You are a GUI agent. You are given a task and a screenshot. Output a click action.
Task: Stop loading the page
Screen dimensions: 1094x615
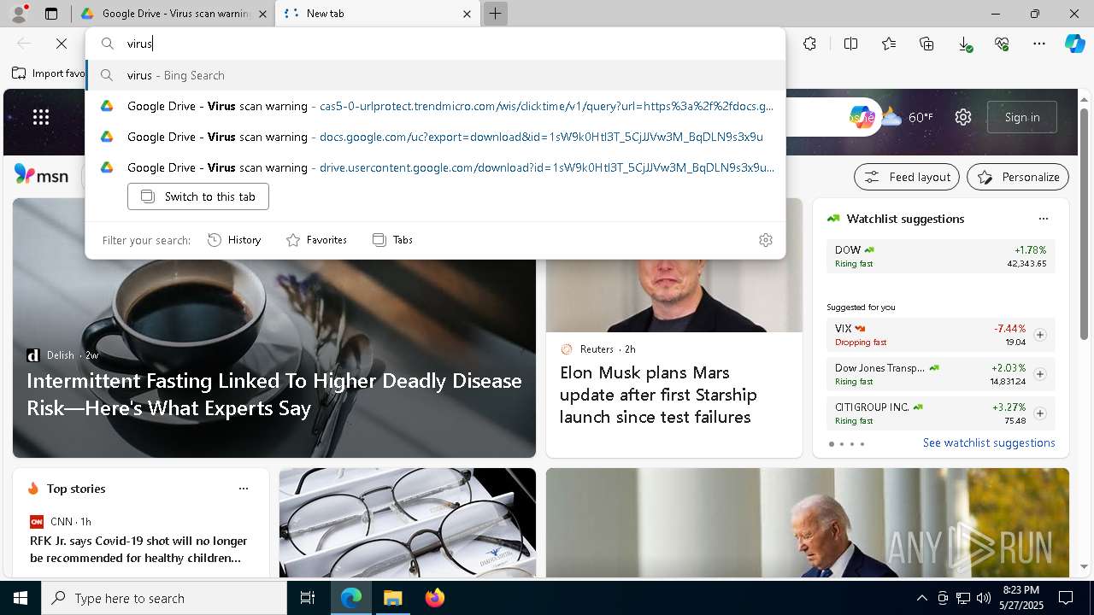[x=62, y=44]
